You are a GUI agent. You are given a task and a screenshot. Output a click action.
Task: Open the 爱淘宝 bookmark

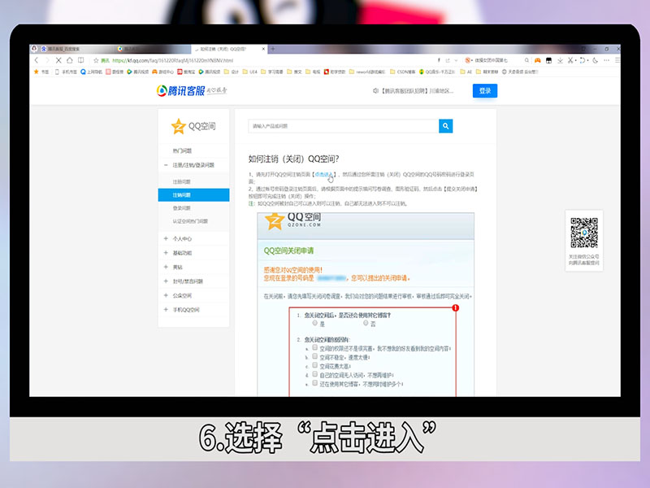tap(186, 72)
